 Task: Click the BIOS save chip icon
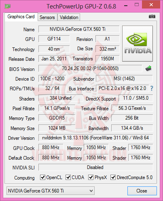pos(148,68)
